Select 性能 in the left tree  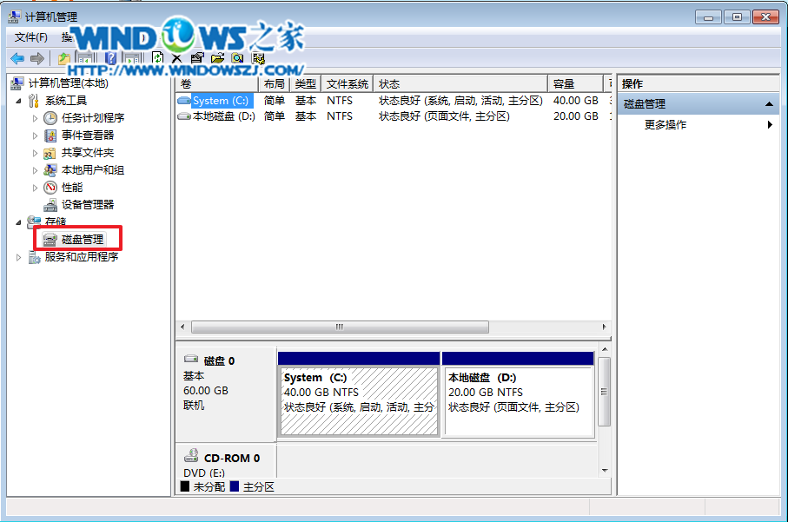click(72, 188)
